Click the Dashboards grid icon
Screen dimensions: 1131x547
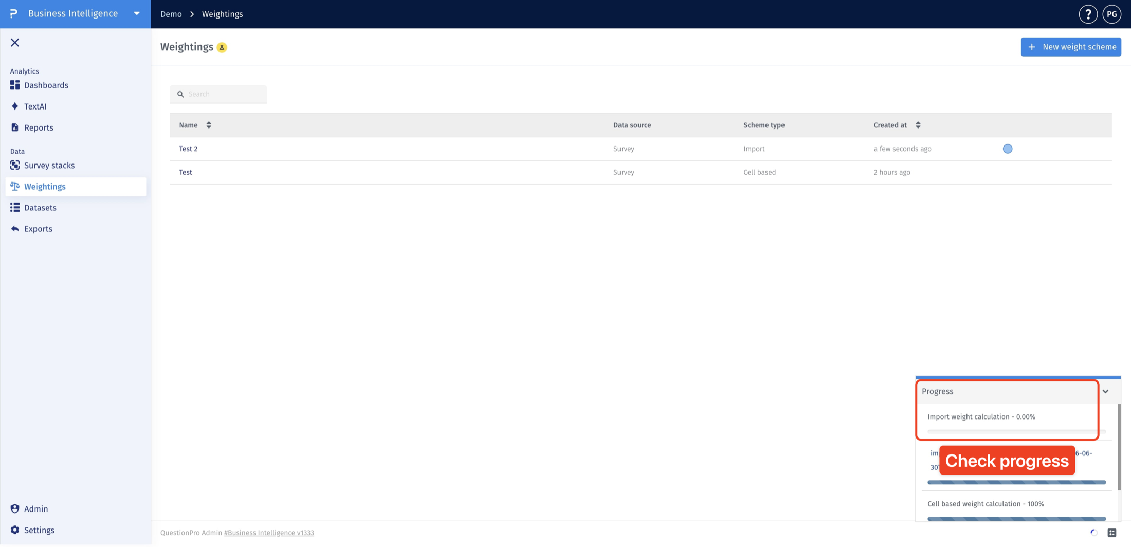(15, 85)
